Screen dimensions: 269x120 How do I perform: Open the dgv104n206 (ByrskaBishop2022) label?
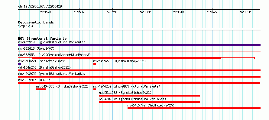[44, 67]
